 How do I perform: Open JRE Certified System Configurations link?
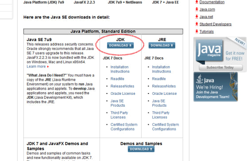click(x=165, y=127)
